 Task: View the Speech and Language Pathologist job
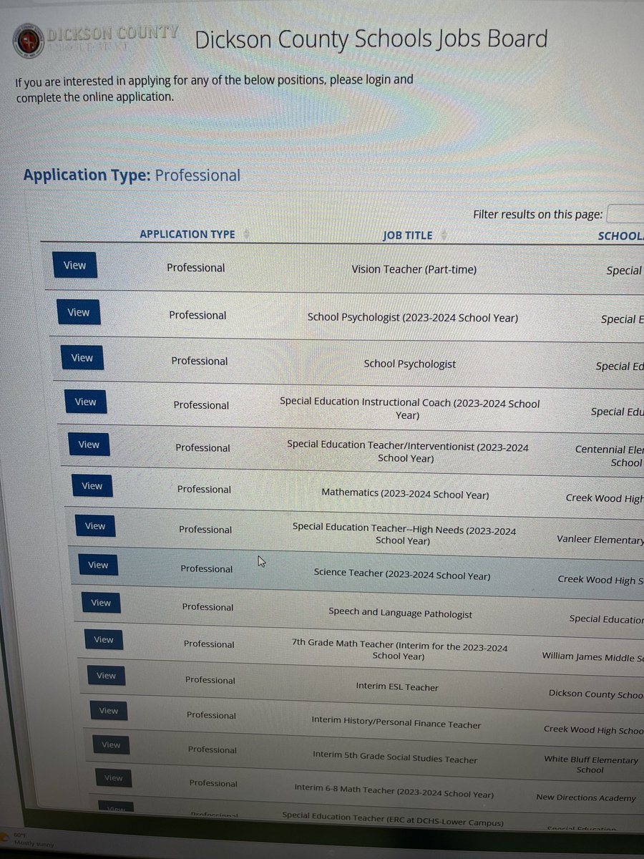click(101, 603)
